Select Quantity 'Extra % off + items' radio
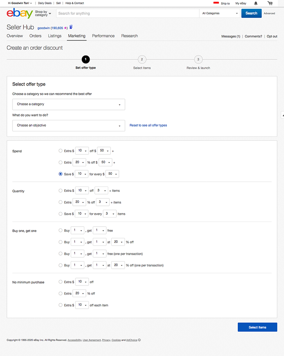 (x=60, y=202)
